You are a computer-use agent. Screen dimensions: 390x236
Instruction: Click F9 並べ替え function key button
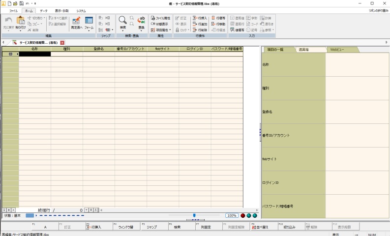click(264, 226)
